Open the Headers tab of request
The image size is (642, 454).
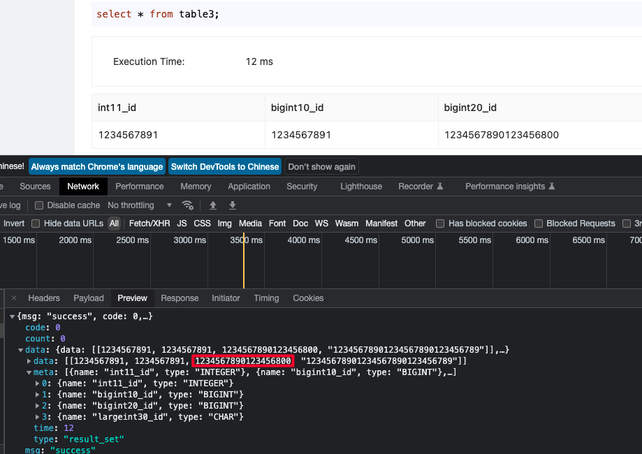pyautogui.click(x=44, y=298)
